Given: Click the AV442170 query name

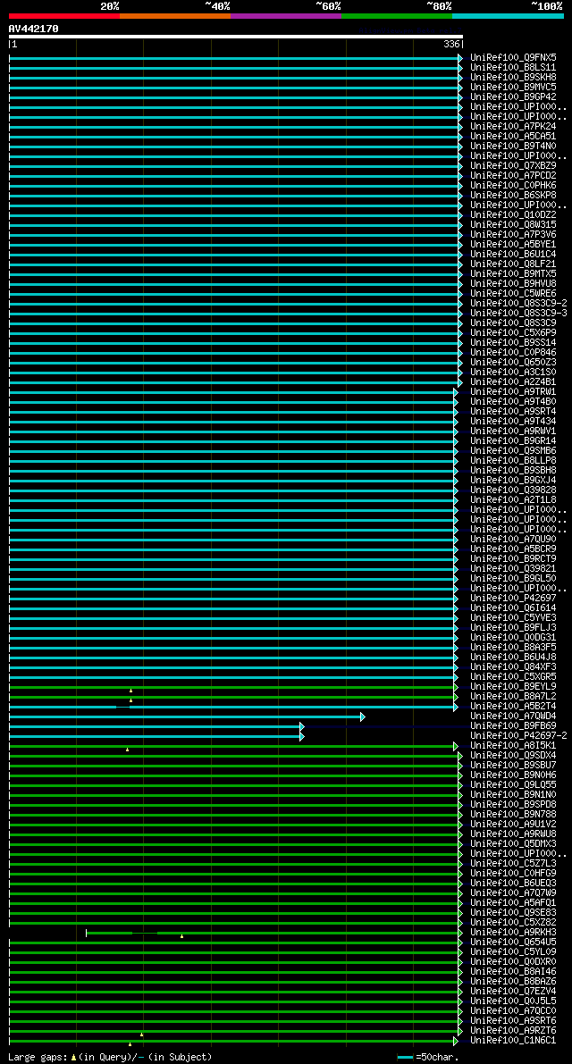Looking at the screenshot, I should 33,29.
